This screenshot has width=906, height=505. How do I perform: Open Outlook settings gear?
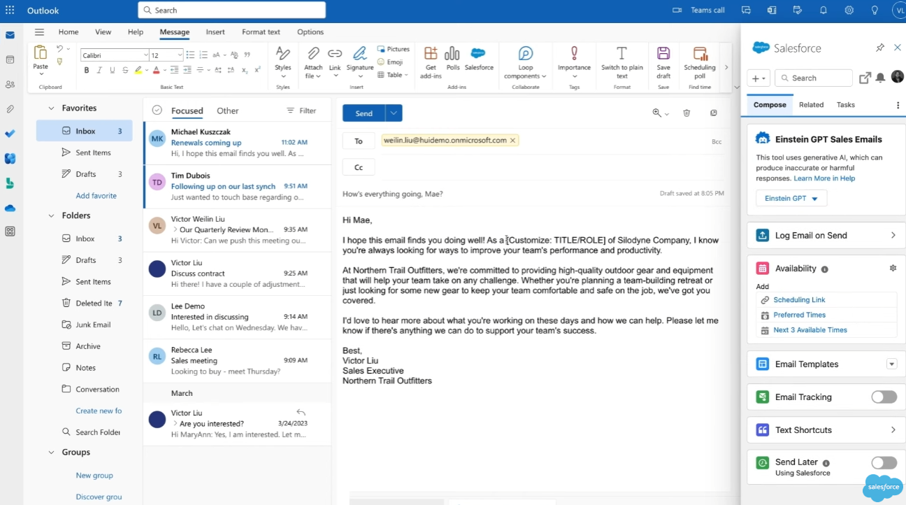coord(849,10)
